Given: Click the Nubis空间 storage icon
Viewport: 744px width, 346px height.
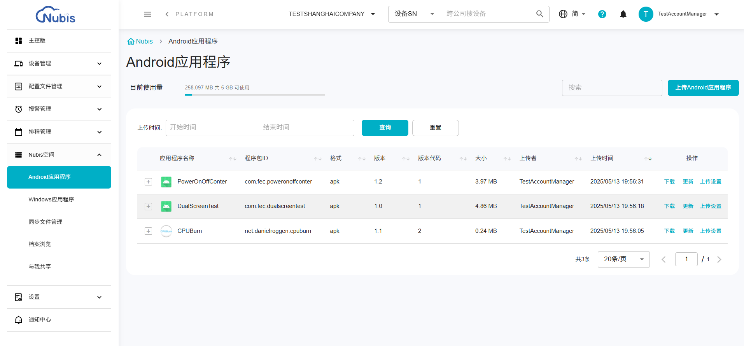Looking at the screenshot, I should coord(18,155).
